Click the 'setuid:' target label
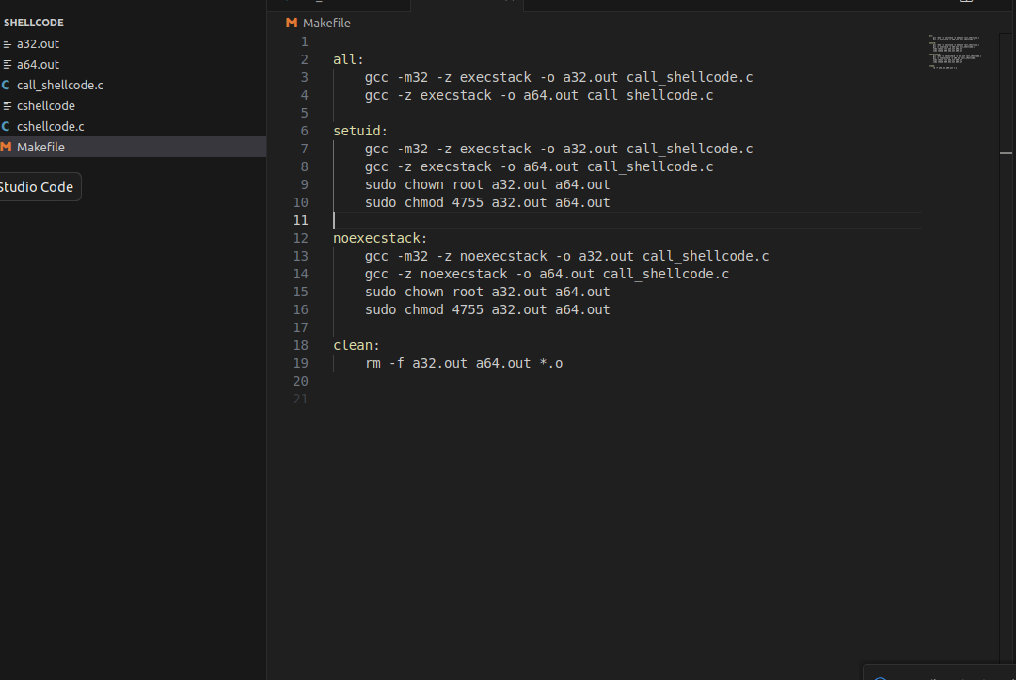1016x680 pixels. 360,131
